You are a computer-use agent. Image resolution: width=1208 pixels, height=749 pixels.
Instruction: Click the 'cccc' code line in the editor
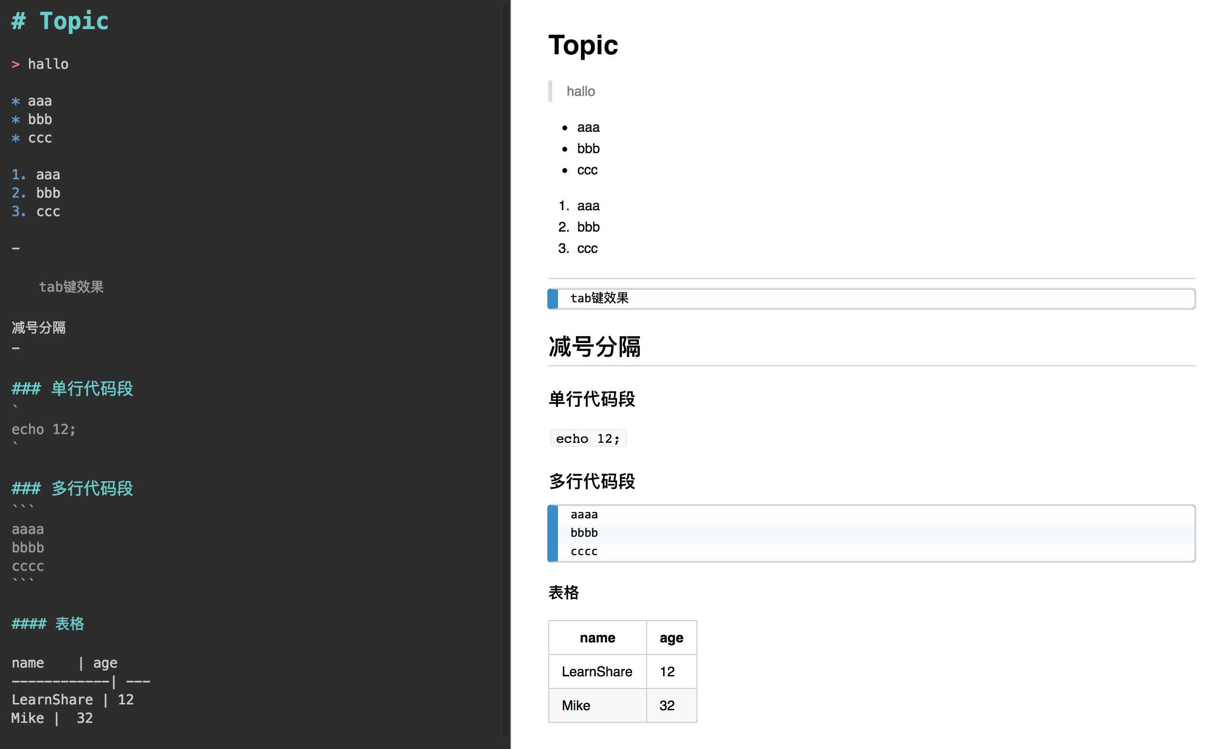tap(28, 566)
